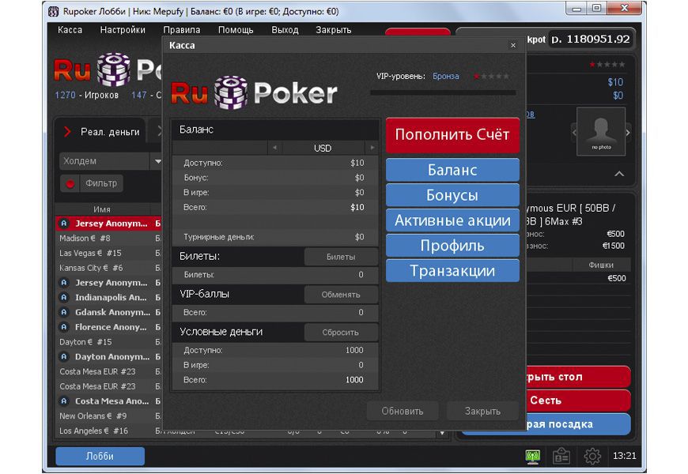The width and height of the screenshot is (688, 474).
Task: Click the VIP-level progress bar
Action: point(443,92)
